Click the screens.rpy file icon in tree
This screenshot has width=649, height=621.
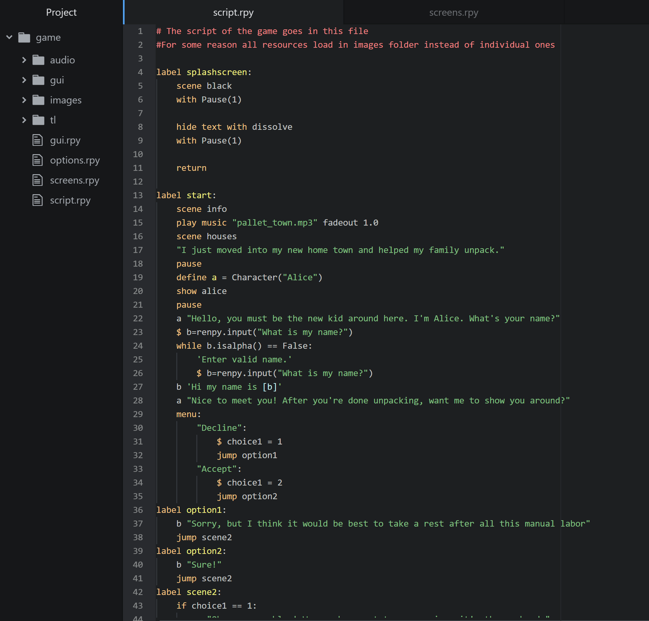click(x=37, y=180)
